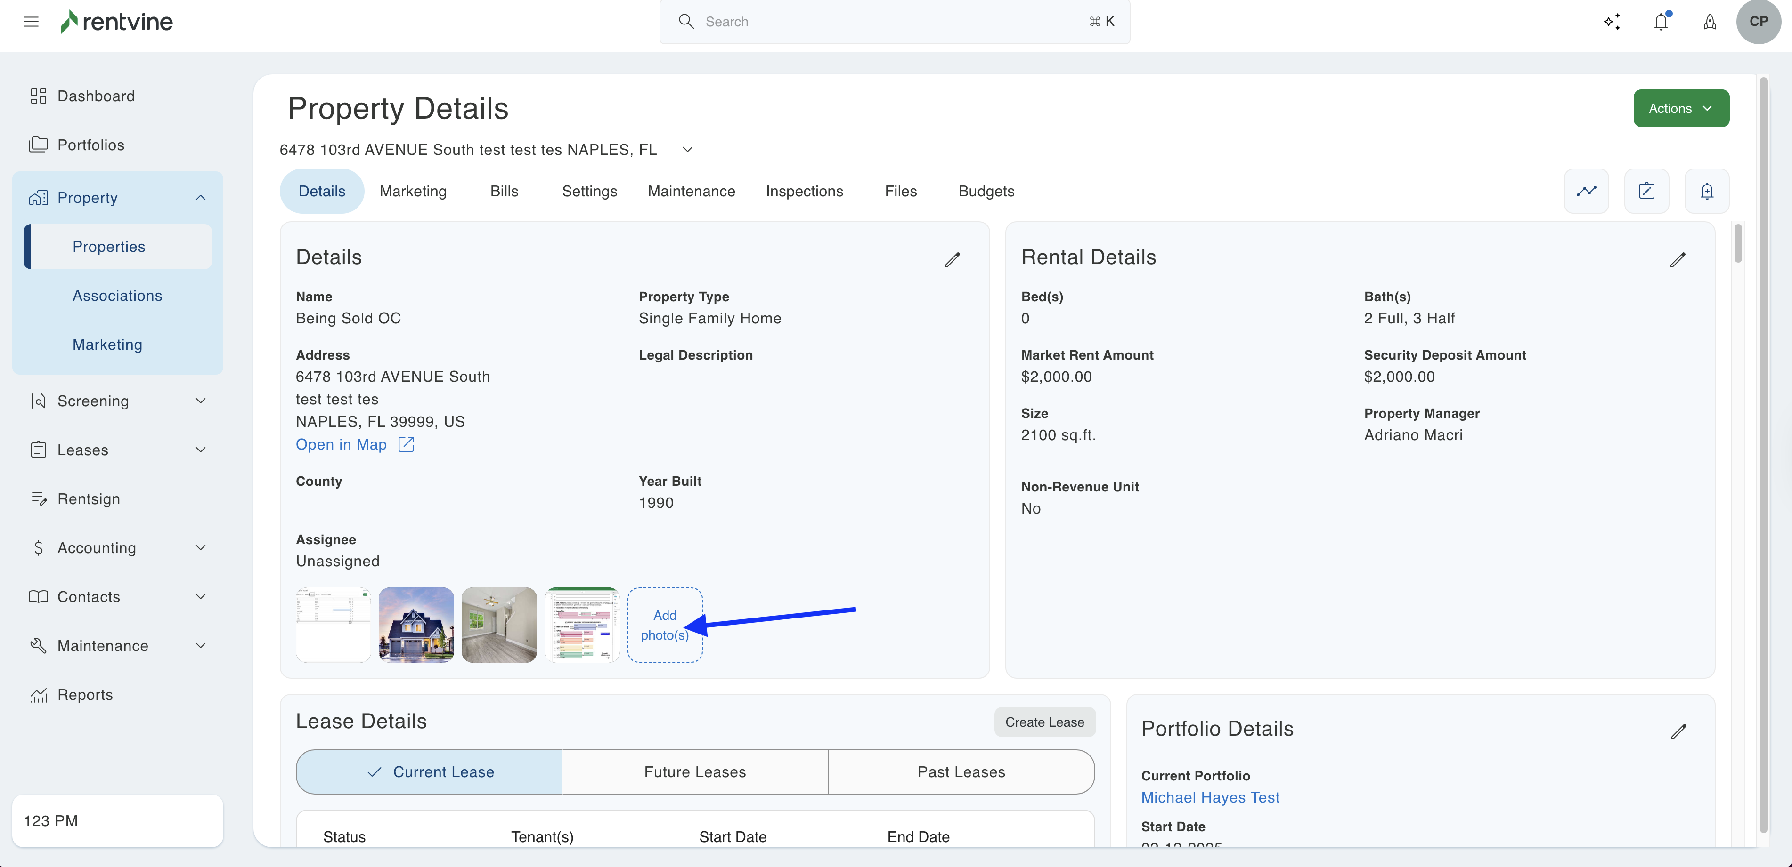The image size is (1792, 867).
Task: Click the notifications bell icon
Action: pyautogui.click(x=1661, y=22)
